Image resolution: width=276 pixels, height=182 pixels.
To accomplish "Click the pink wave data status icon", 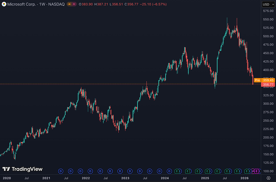I will [x=74, y=4].
